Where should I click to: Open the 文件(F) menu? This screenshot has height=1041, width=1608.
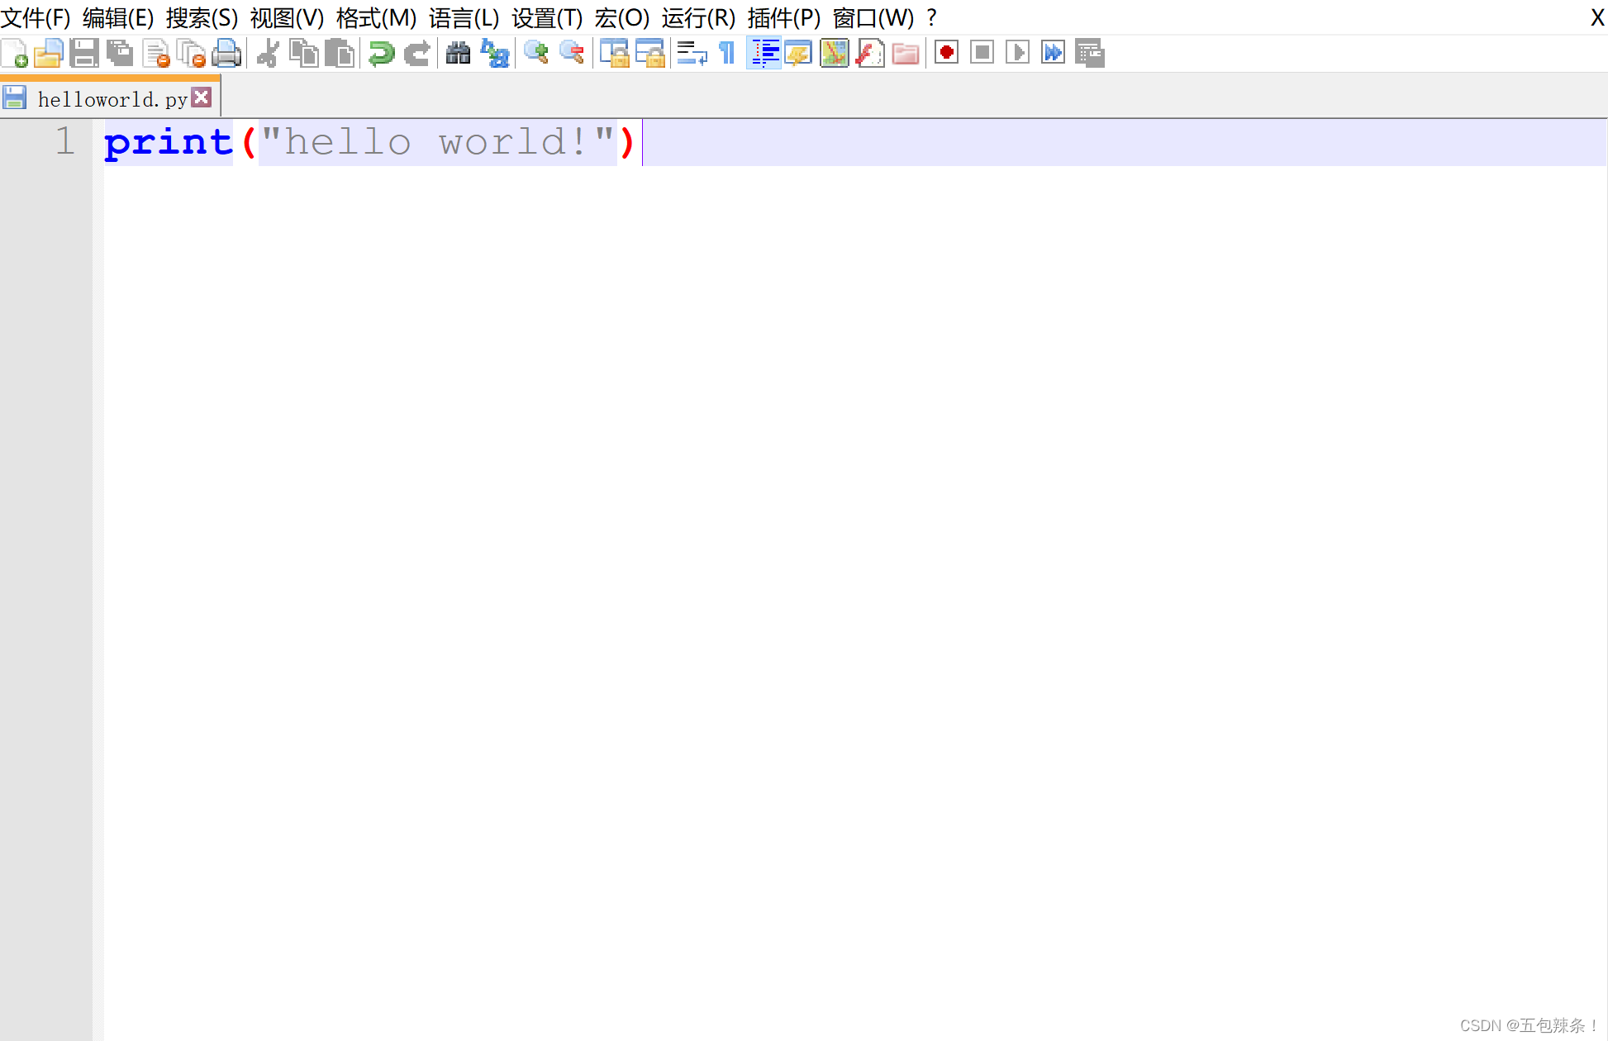tap(36, 17)
